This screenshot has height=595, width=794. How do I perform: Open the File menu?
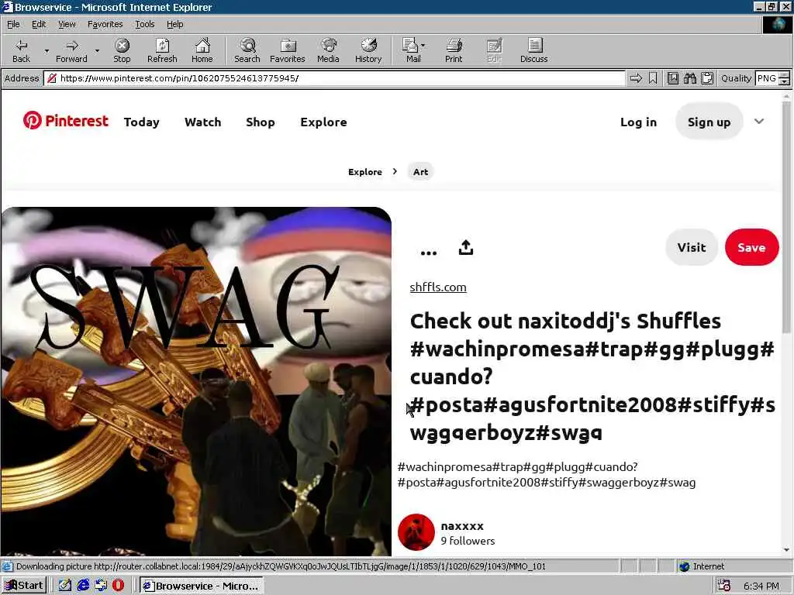pos(13,24)
